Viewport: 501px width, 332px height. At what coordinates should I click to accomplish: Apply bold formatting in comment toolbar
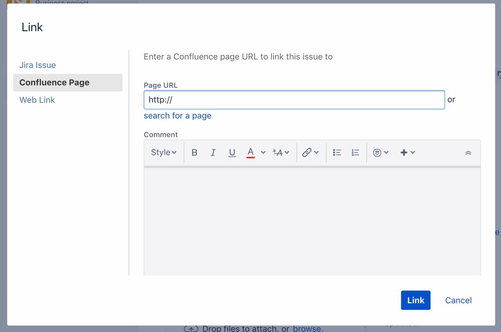coord(194,152)
